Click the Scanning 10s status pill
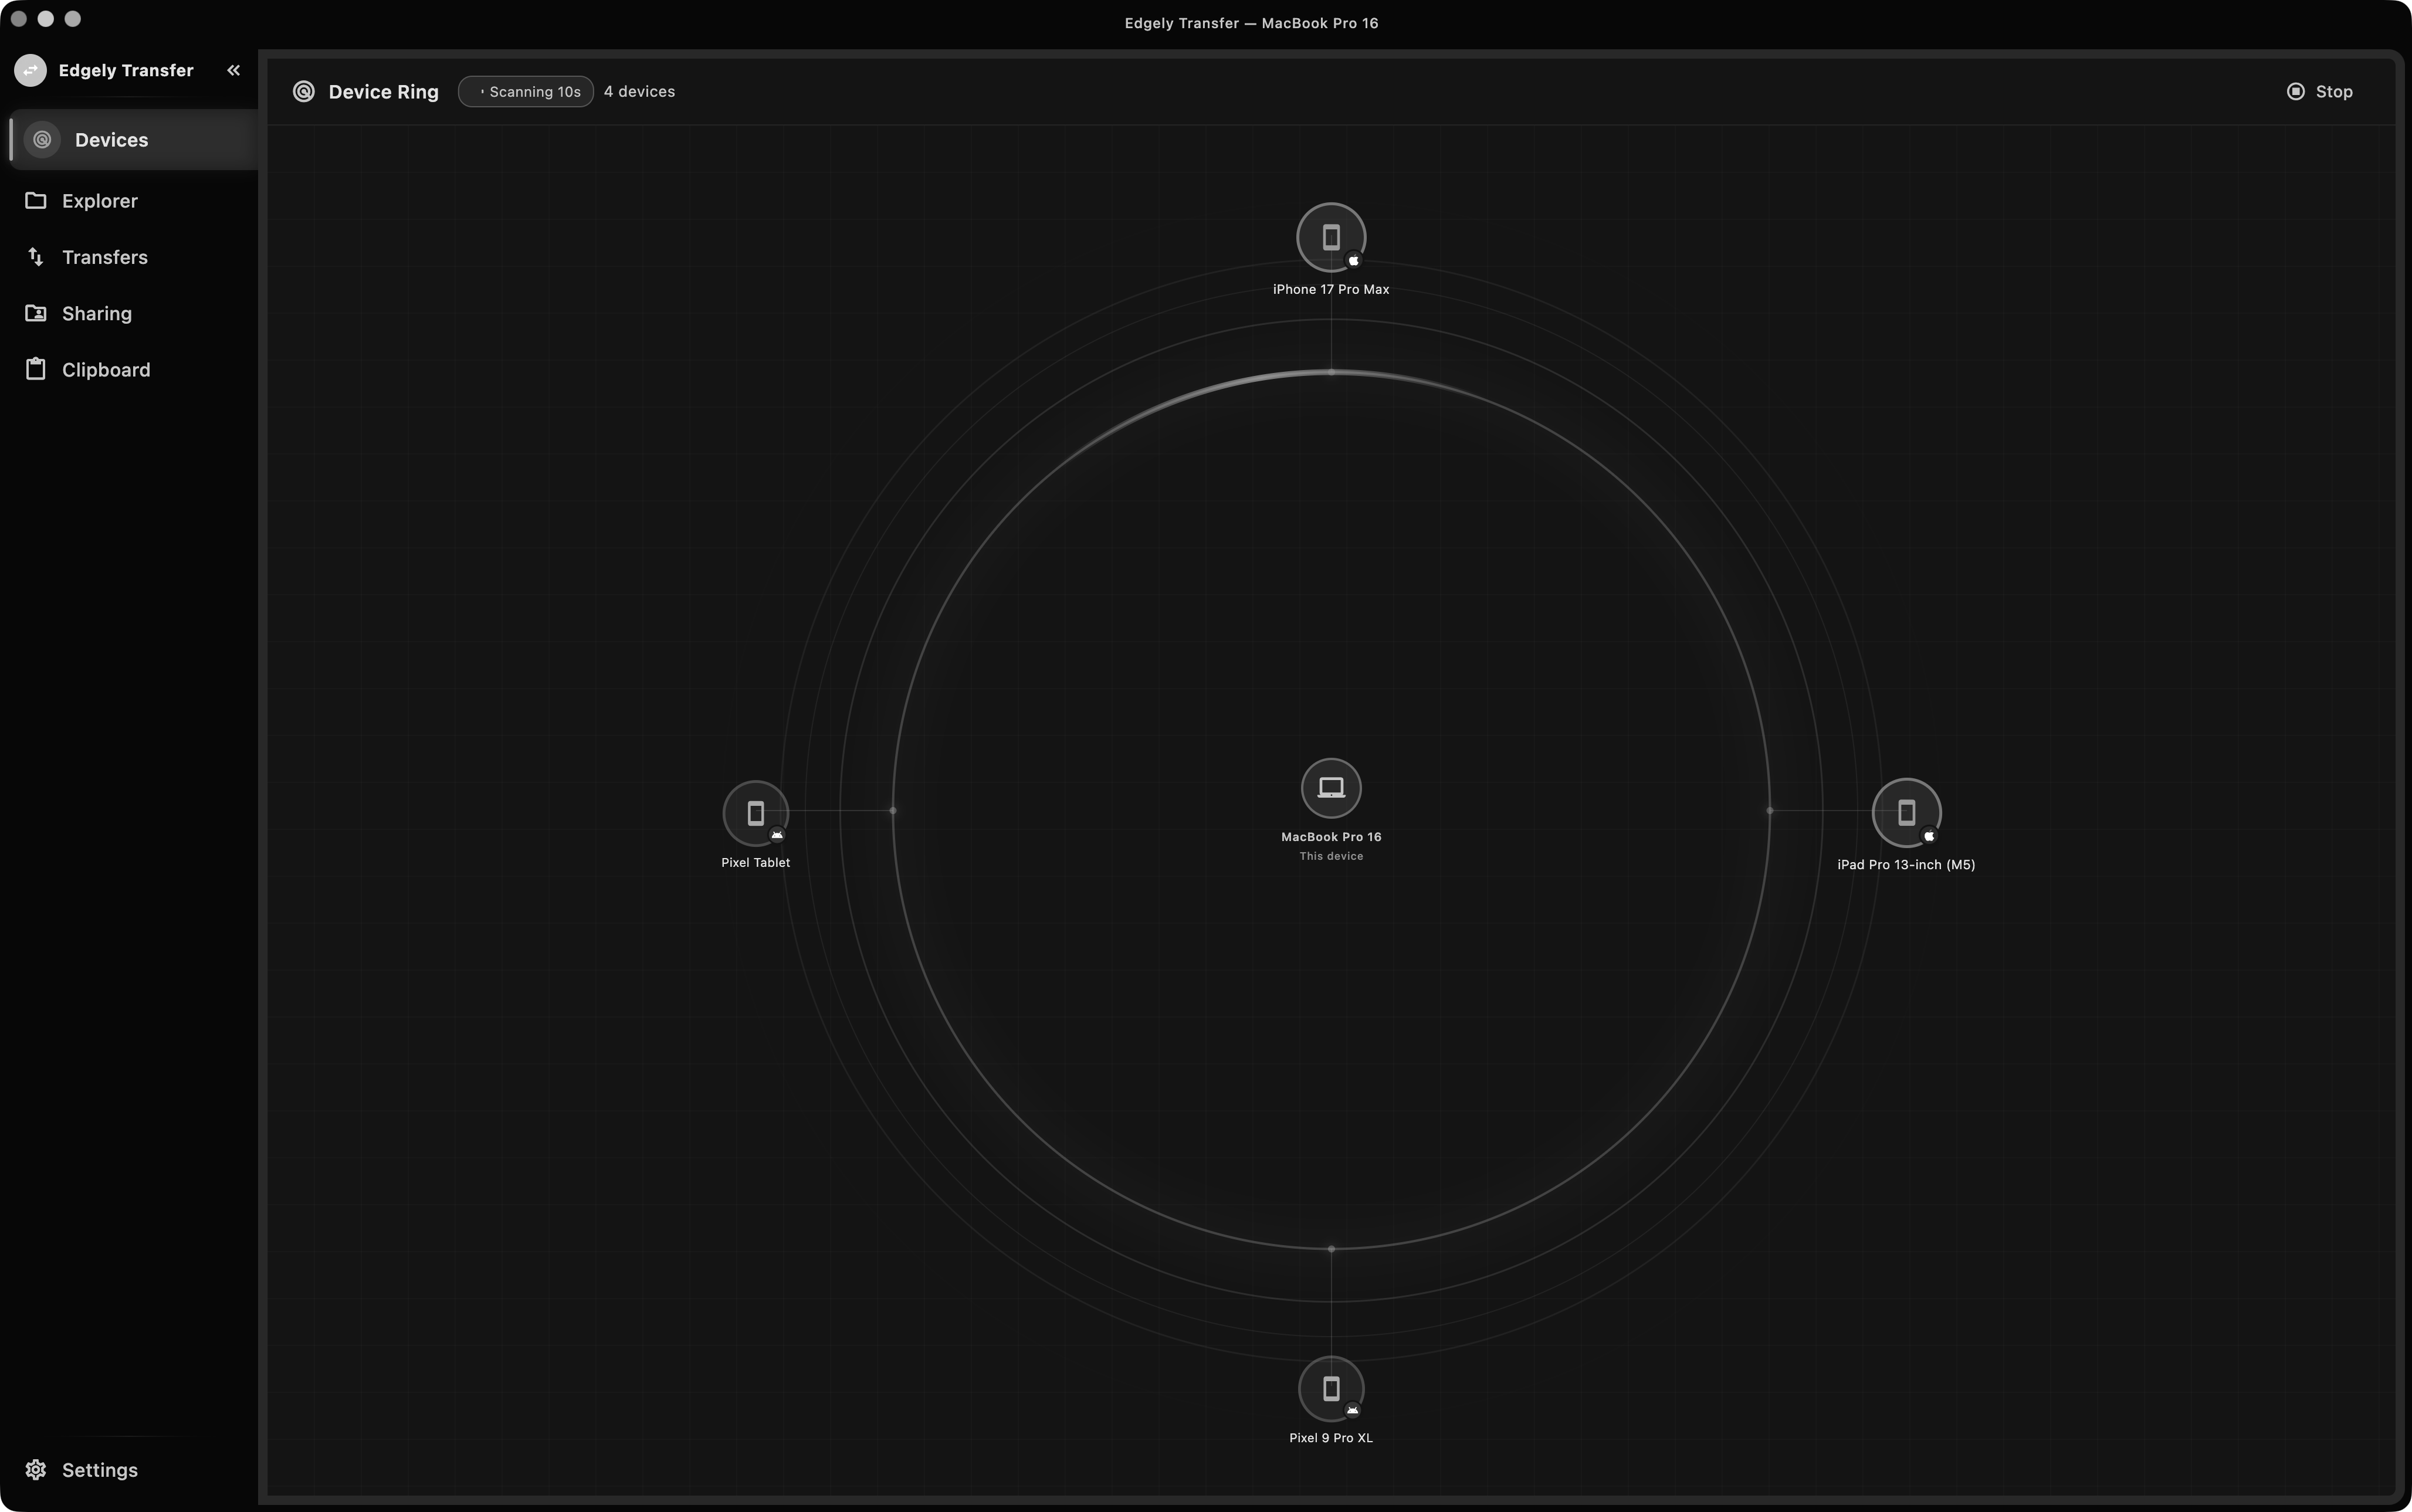 [x=526, y=92]
